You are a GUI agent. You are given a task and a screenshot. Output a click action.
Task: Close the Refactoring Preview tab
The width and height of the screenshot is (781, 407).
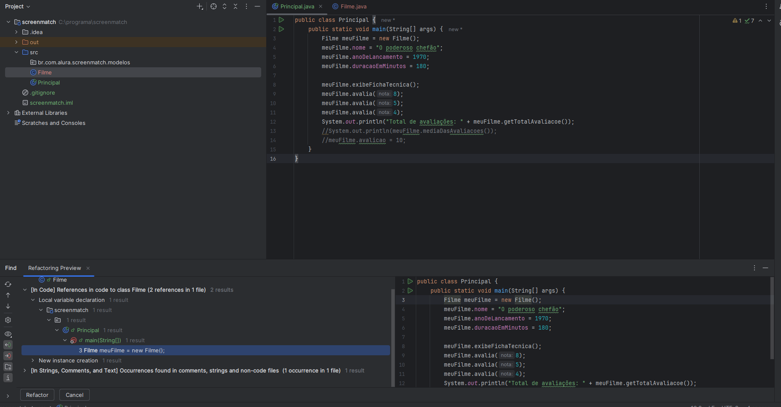(x=88, y=268)
